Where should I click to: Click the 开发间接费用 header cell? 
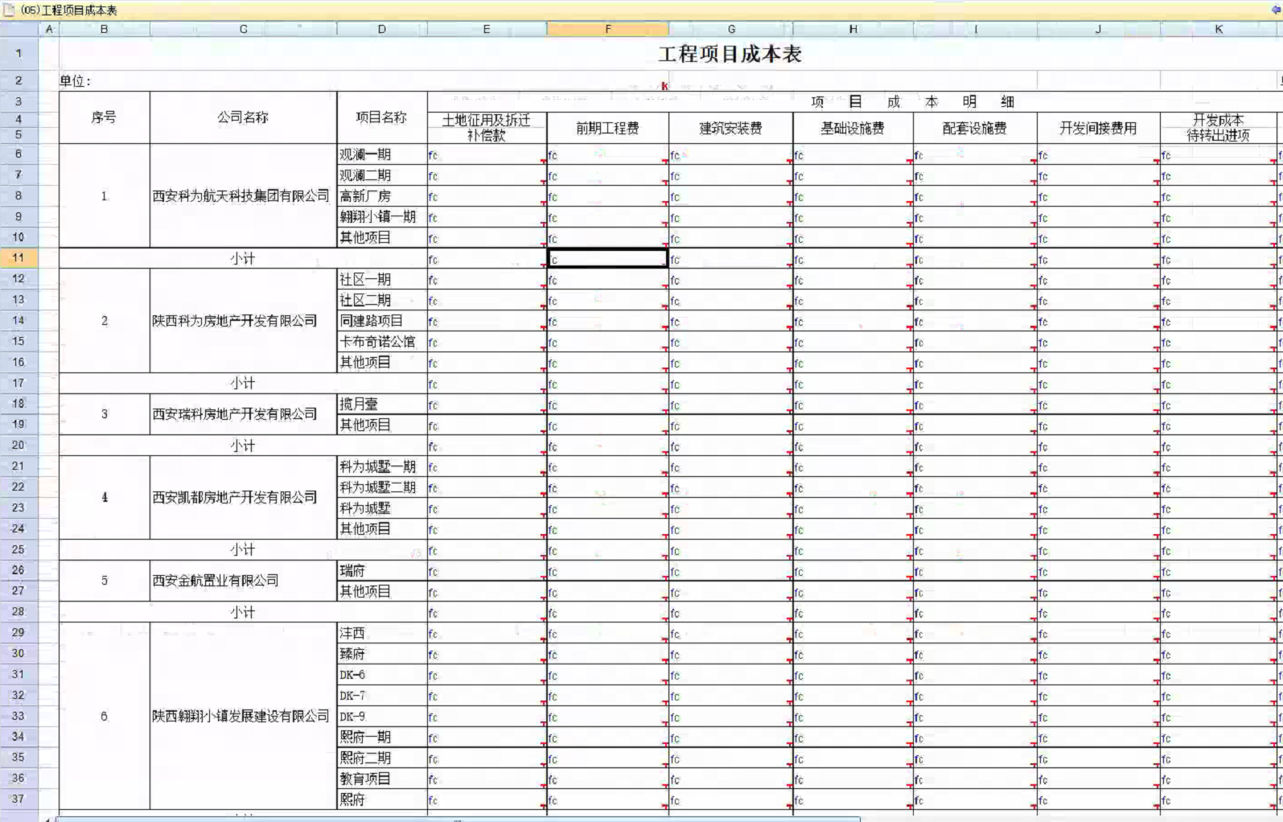click(1099, 128)
